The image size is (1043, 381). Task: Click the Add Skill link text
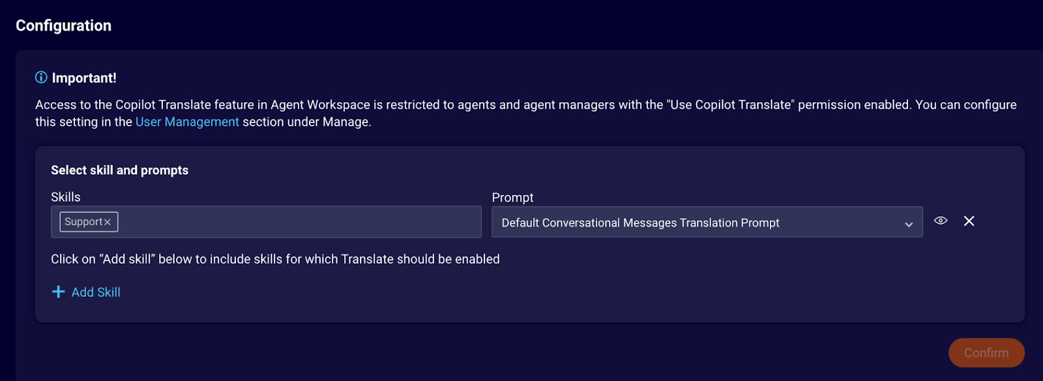(96, 292)
